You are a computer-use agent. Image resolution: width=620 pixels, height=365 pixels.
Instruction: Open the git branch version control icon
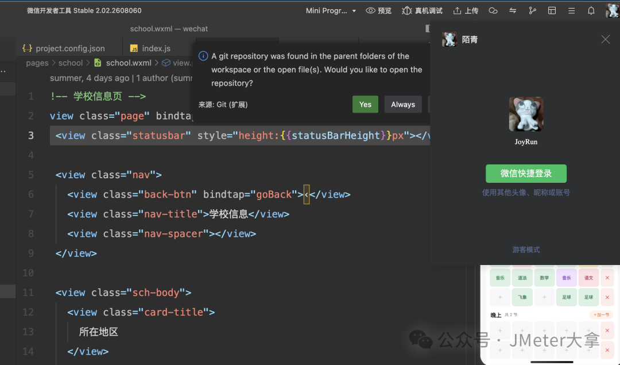(532, 11)
